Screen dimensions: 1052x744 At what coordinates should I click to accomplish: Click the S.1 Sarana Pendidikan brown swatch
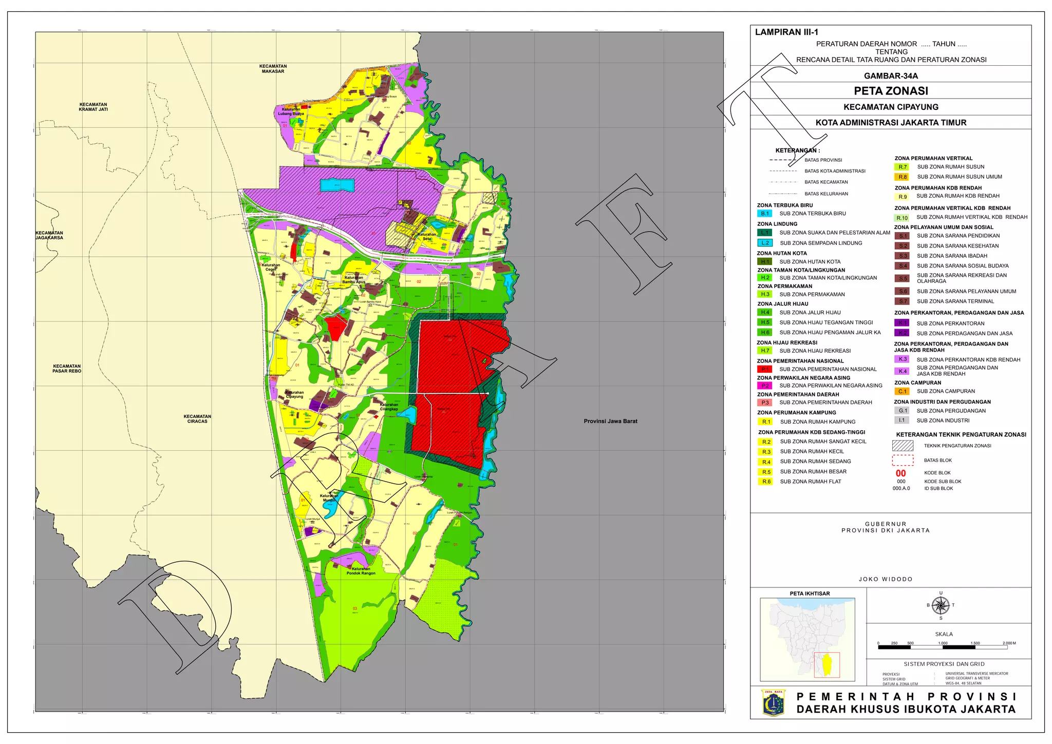pos(903,236)
